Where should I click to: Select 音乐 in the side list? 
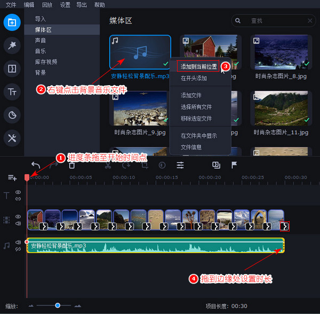coord(62,51)
